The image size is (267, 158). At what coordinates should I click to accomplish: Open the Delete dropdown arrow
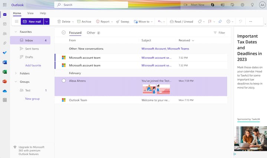click(73, 22)
